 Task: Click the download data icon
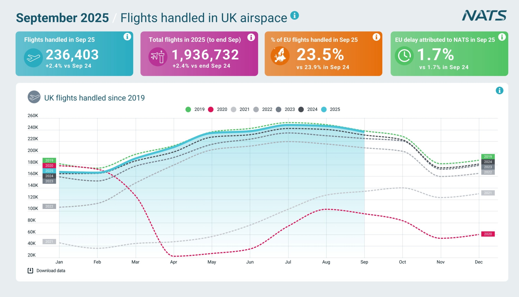point(30,271)
